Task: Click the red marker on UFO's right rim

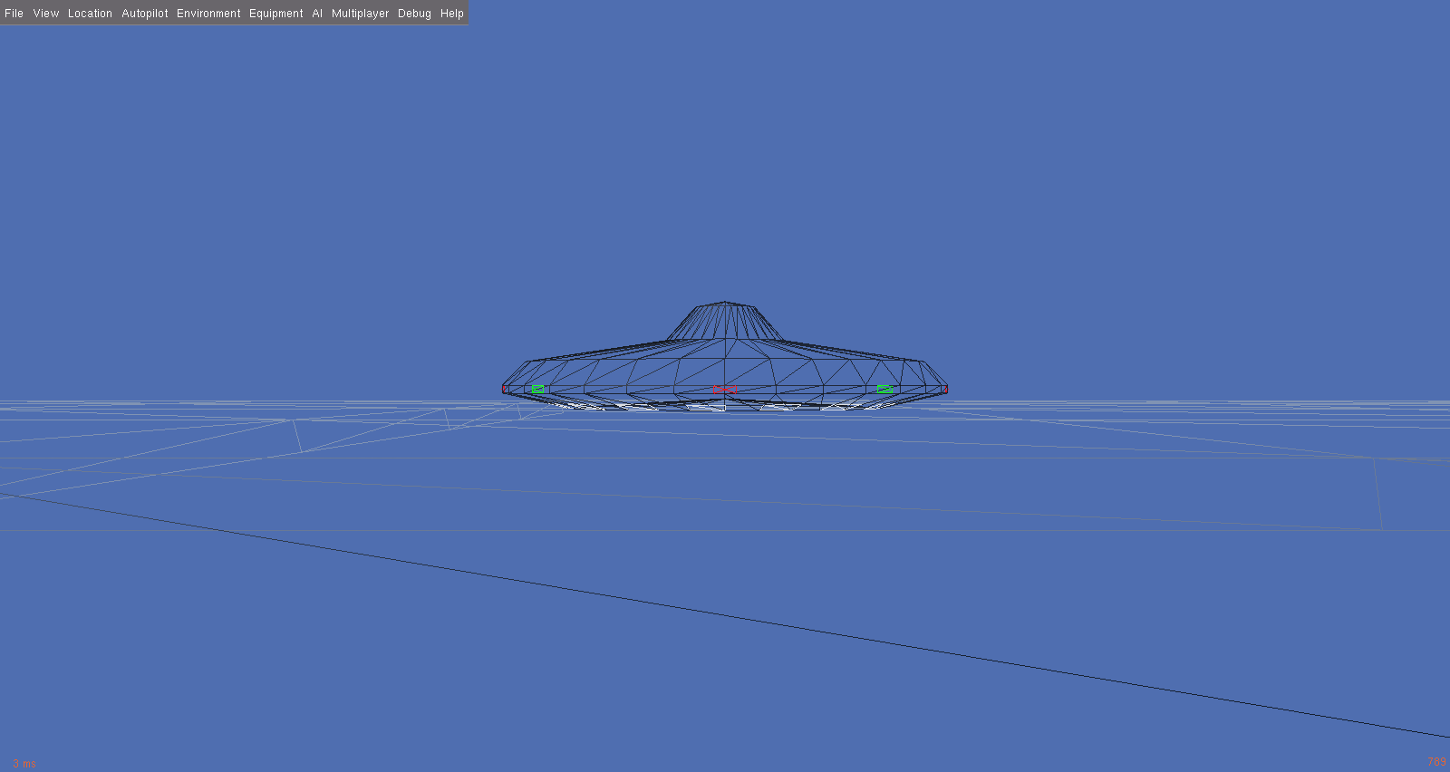Action: (945, 391)
